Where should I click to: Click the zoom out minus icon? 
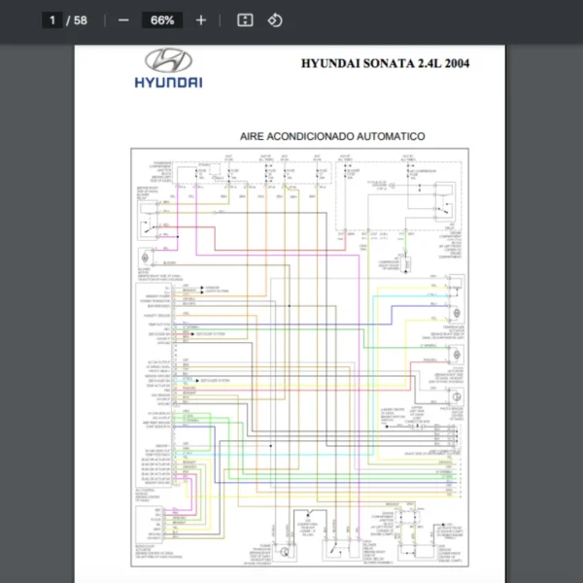point(123,20)
